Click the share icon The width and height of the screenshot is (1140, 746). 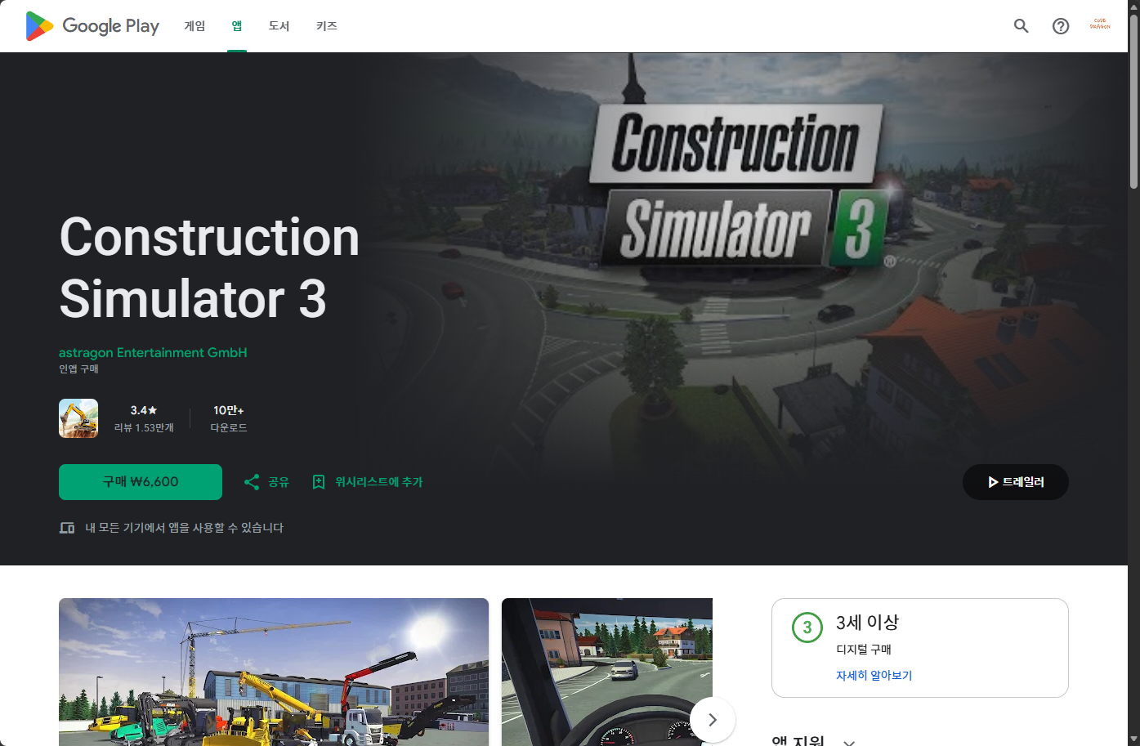pos(252,482)
